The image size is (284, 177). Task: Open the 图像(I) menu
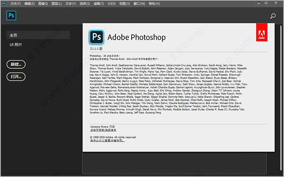43,4
